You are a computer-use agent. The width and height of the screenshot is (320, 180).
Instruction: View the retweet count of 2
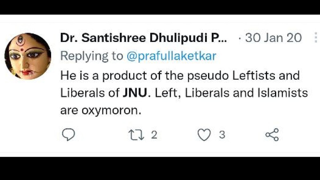click(x=154, y=135)
